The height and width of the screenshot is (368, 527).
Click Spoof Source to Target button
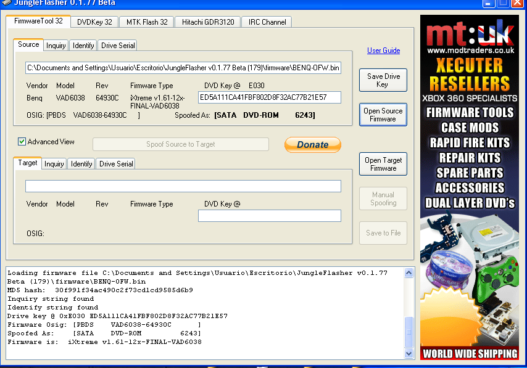[x=180, y=144]
